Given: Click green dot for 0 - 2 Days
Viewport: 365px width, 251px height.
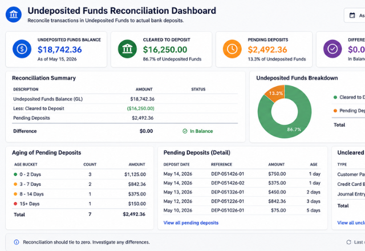Looking at the screenshot, I should (x=15, y=174).
